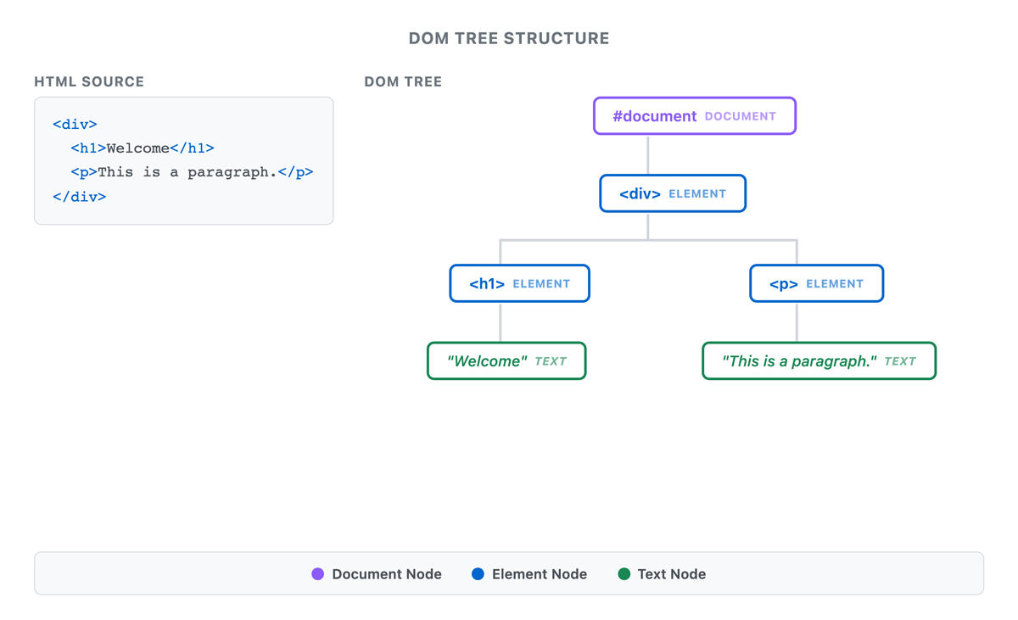
Task: Click the purple Document Node legend dot
Action: point(318,574)
